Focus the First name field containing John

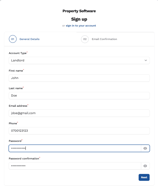pos(79,78)
